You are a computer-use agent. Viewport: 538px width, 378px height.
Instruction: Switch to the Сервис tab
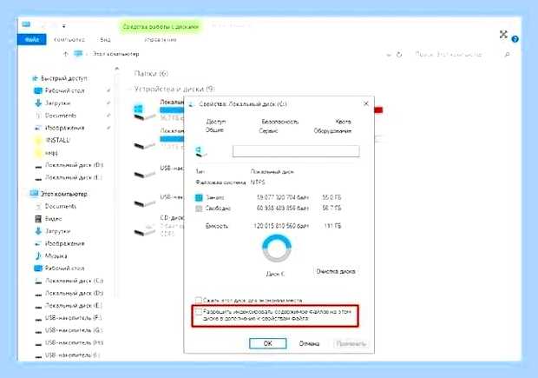click(268, 130)
